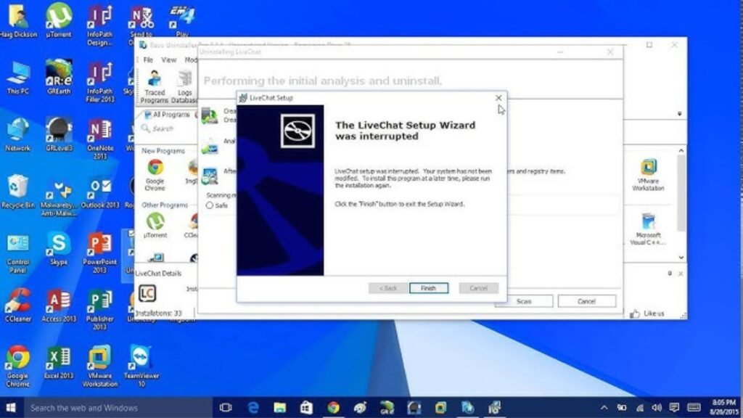Open InfoPath Designer desktop shortcut
This screenshot has height=418, width=743.
click(100, 25)
